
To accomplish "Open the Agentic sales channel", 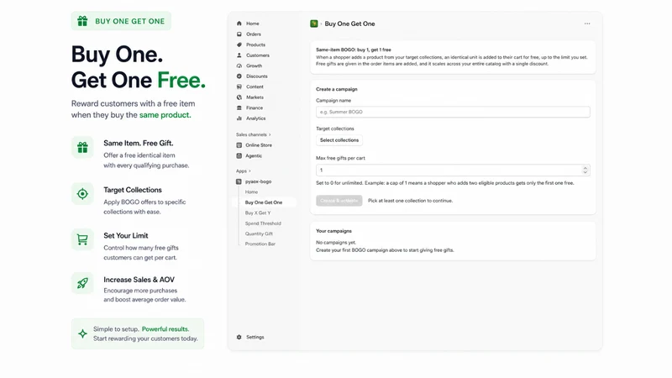I will (x=254, y=156).
